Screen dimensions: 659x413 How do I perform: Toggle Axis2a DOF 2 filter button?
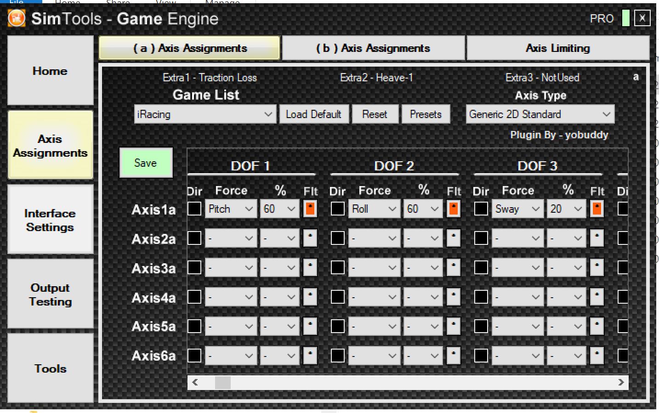(454, 238)
